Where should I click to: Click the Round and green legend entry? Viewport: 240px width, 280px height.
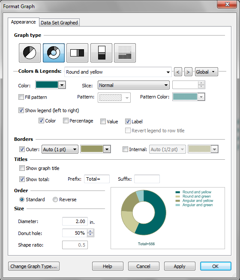click(193, 197)
